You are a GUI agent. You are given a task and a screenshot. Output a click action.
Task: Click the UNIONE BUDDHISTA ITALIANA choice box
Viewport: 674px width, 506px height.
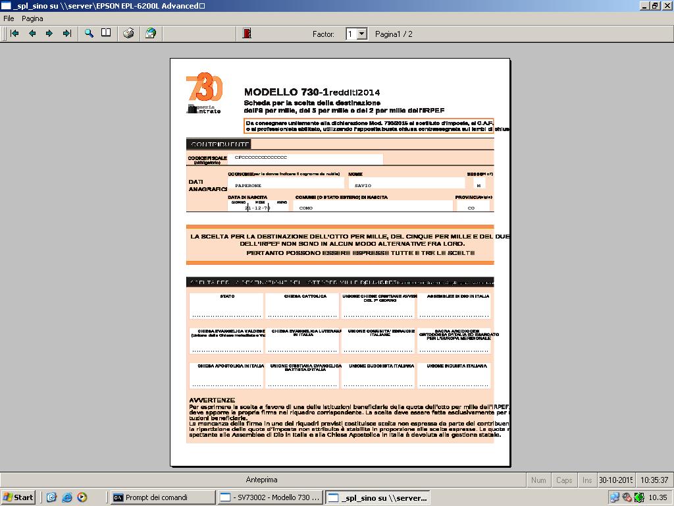pyautogui.click(x=378, y=376)
